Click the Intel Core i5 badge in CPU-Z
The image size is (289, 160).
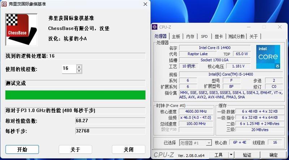[x=268, y=57]
